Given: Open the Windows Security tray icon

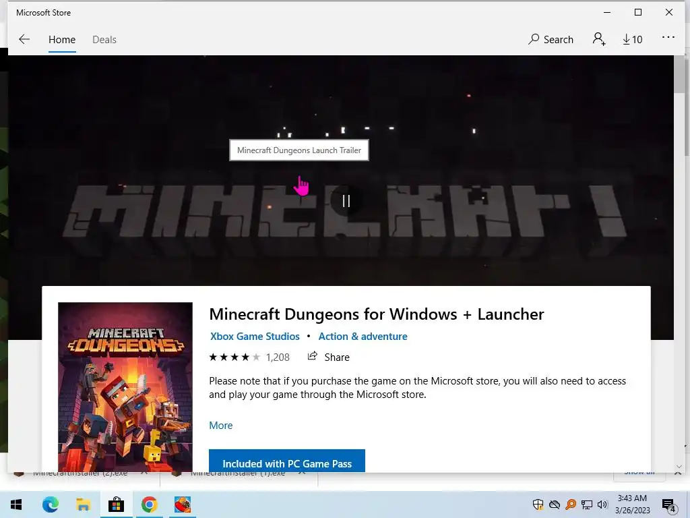Looking at the screenshot, I should coord(538,505).
